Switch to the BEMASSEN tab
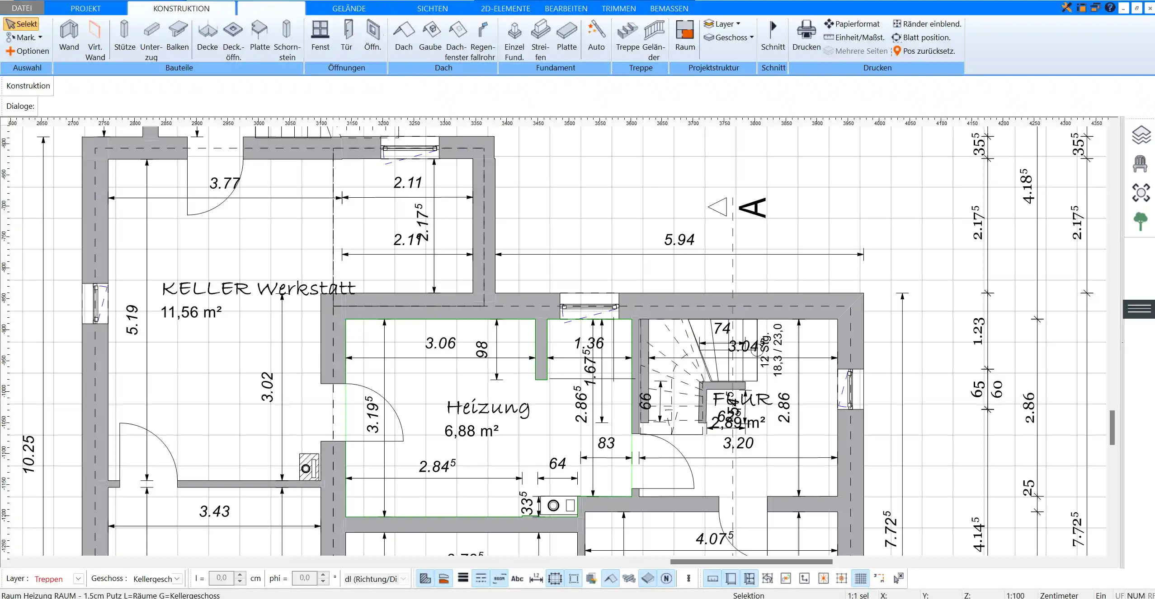The width and height of the screenshot is (1155, 599). coord(669,9)
